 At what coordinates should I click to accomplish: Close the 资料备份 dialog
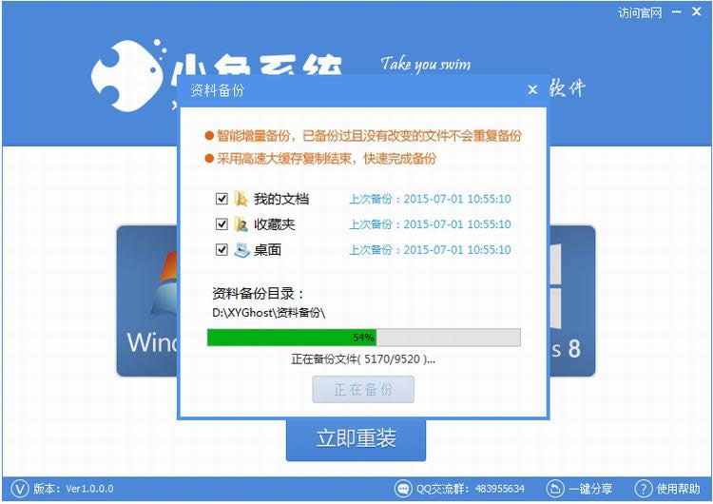pyautogui.click(x=532, y=90)
